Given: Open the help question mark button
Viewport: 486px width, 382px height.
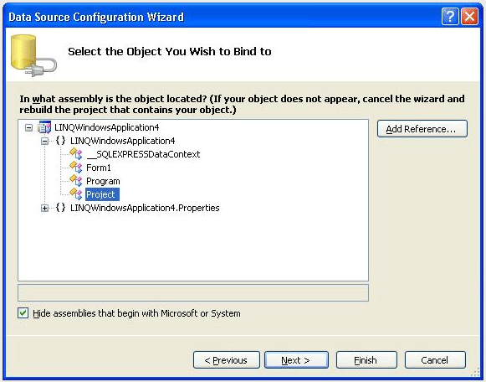Looking at the screenshot, I should (x=450, y=16).
